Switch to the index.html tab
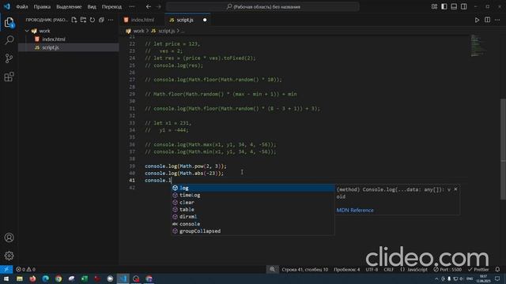This screenshot has width=506, height=284. [x=142, y=20]
